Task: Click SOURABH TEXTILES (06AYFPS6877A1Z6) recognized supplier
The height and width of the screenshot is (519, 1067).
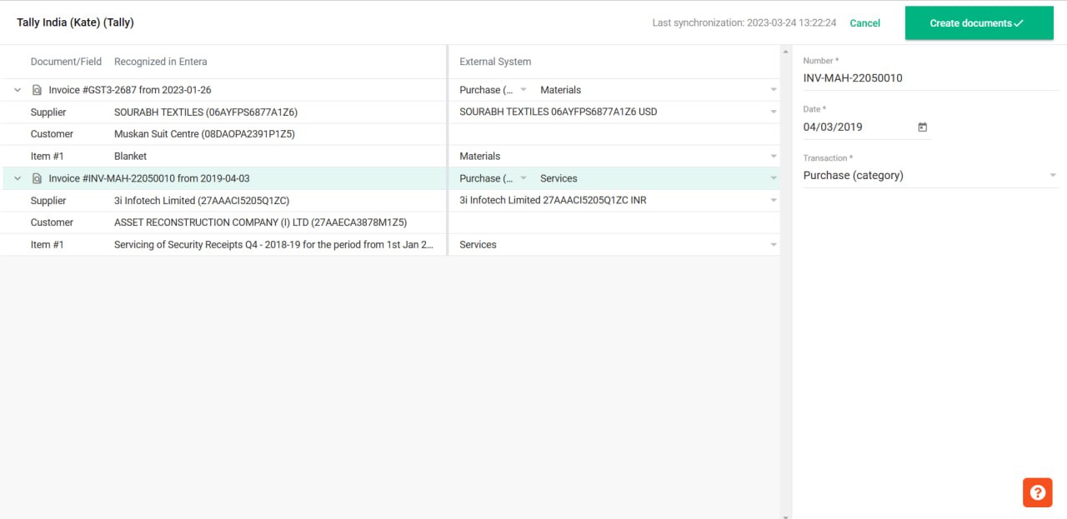Action: click(x=206, y=112)
